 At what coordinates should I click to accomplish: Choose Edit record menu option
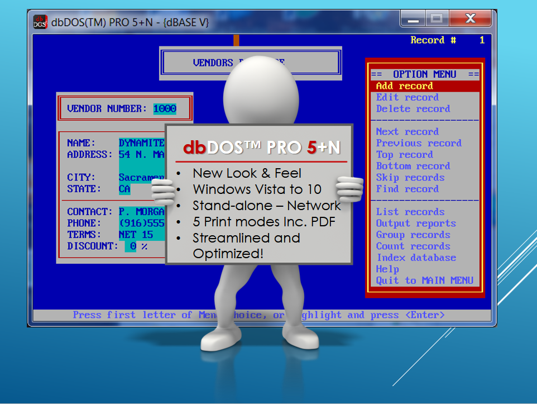tap(407, 97)
